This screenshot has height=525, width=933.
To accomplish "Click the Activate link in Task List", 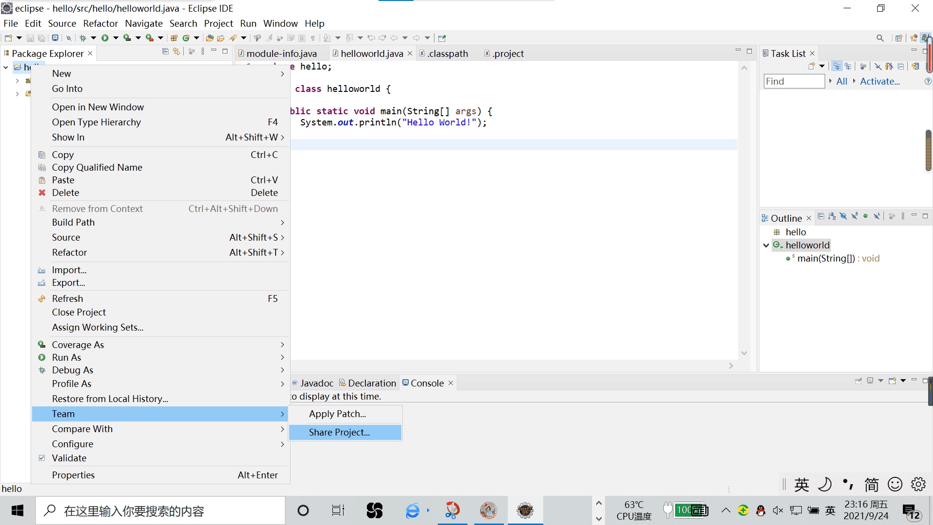I will coord(880,82).
